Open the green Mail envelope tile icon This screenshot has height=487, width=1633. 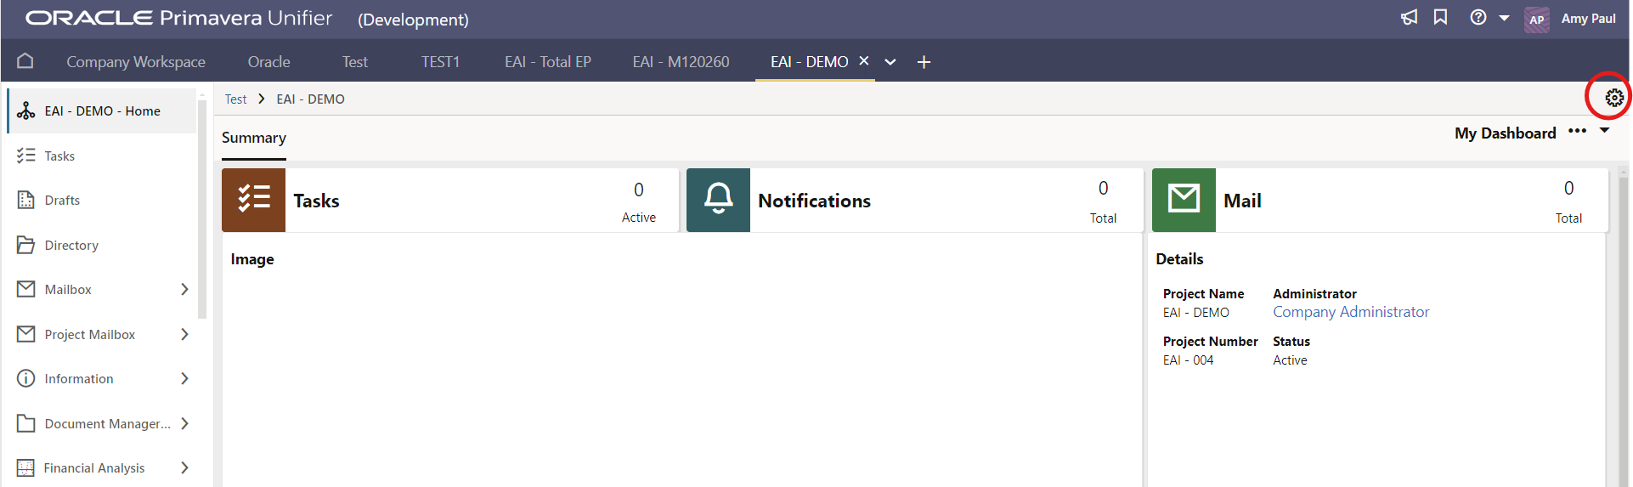click(x=1184, y=200)
